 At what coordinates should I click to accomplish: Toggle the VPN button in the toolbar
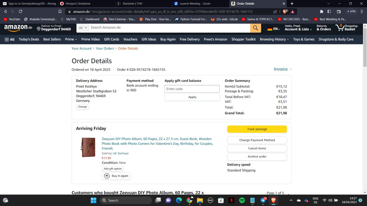[x=352, y=11]
